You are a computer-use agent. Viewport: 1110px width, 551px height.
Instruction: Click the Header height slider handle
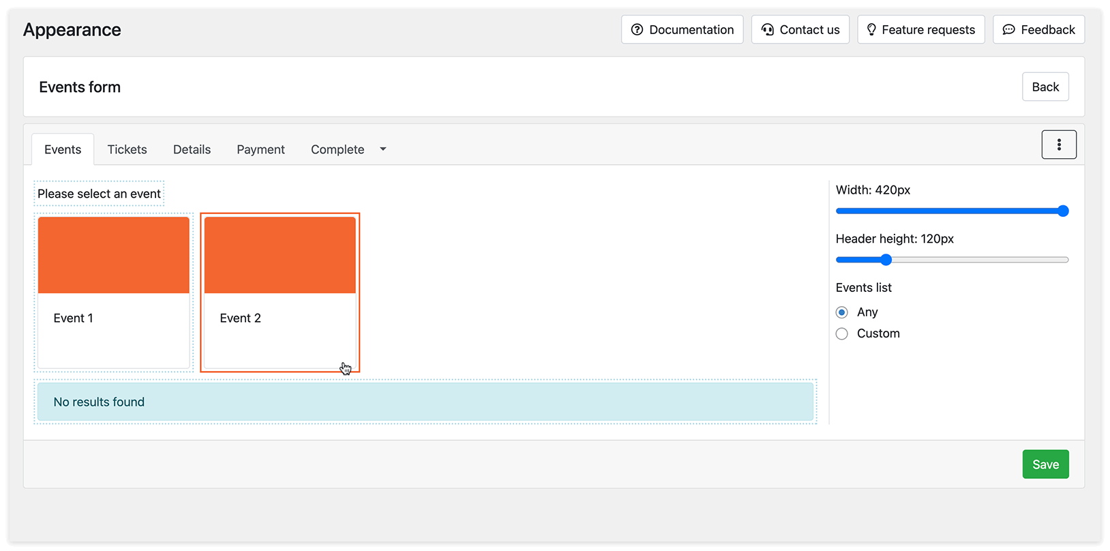coord(886,260)
